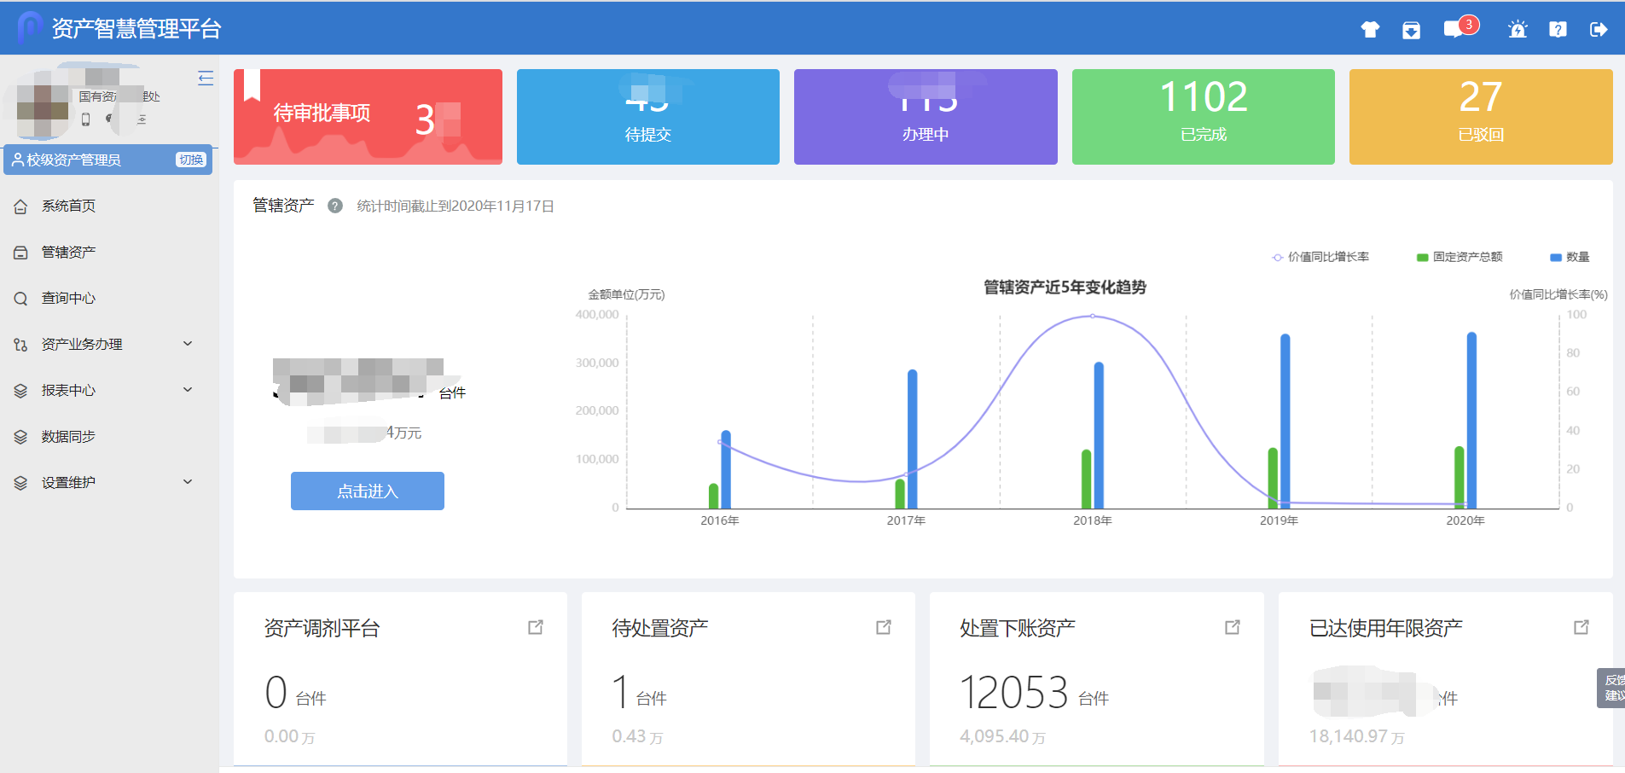The height and width of the screenshot is (773, 1625).
Task: Collapse the sidebar with the fold icon
Action: pos(206,78)
